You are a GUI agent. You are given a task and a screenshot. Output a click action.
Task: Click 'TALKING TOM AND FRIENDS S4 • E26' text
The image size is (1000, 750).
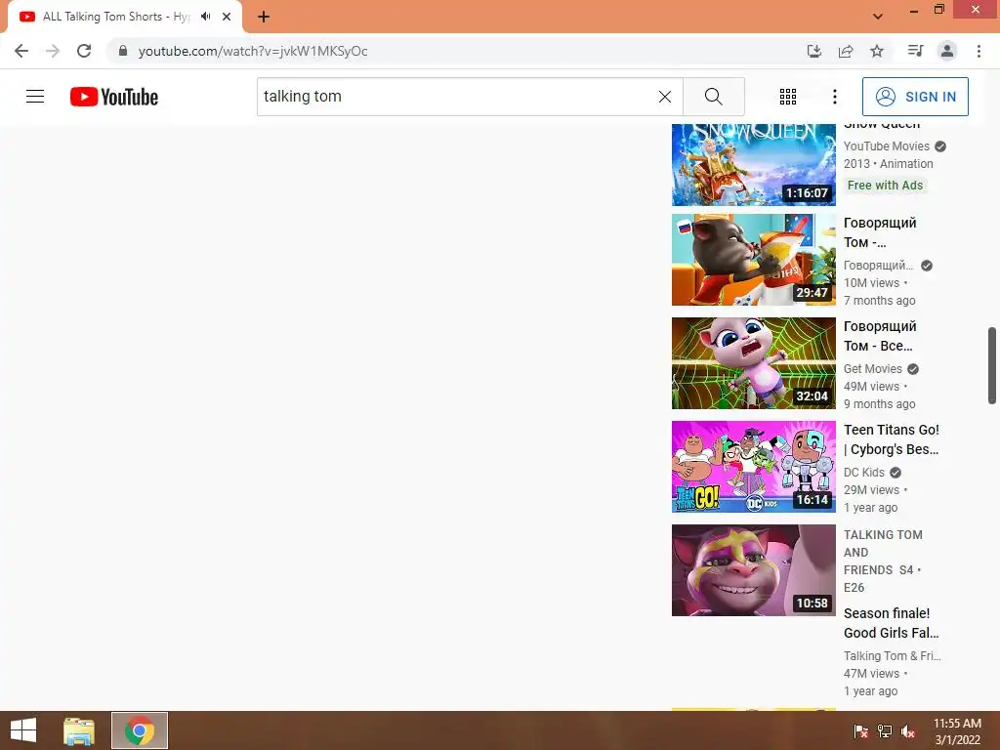[883, 561]
